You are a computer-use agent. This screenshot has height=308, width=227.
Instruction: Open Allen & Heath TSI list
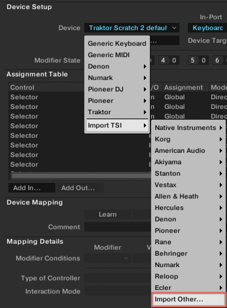188,196
